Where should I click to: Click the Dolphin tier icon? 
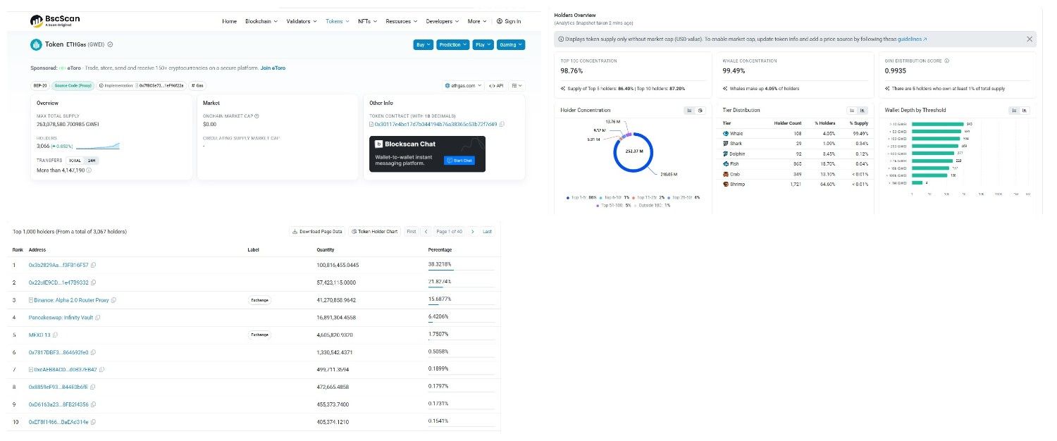click(726, 154)
